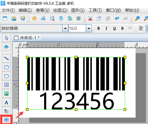Select the rounded rectangle tool

point(6,67)
